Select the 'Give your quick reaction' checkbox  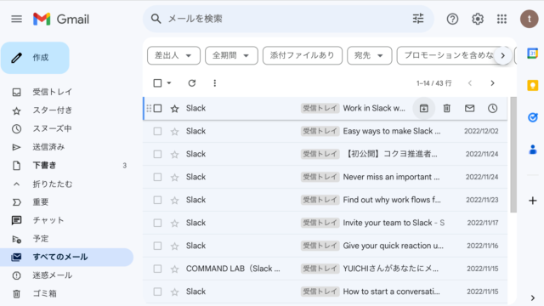(157, 246)
